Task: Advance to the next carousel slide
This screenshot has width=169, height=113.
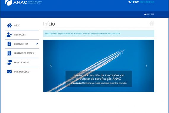Action: [146, 66]
